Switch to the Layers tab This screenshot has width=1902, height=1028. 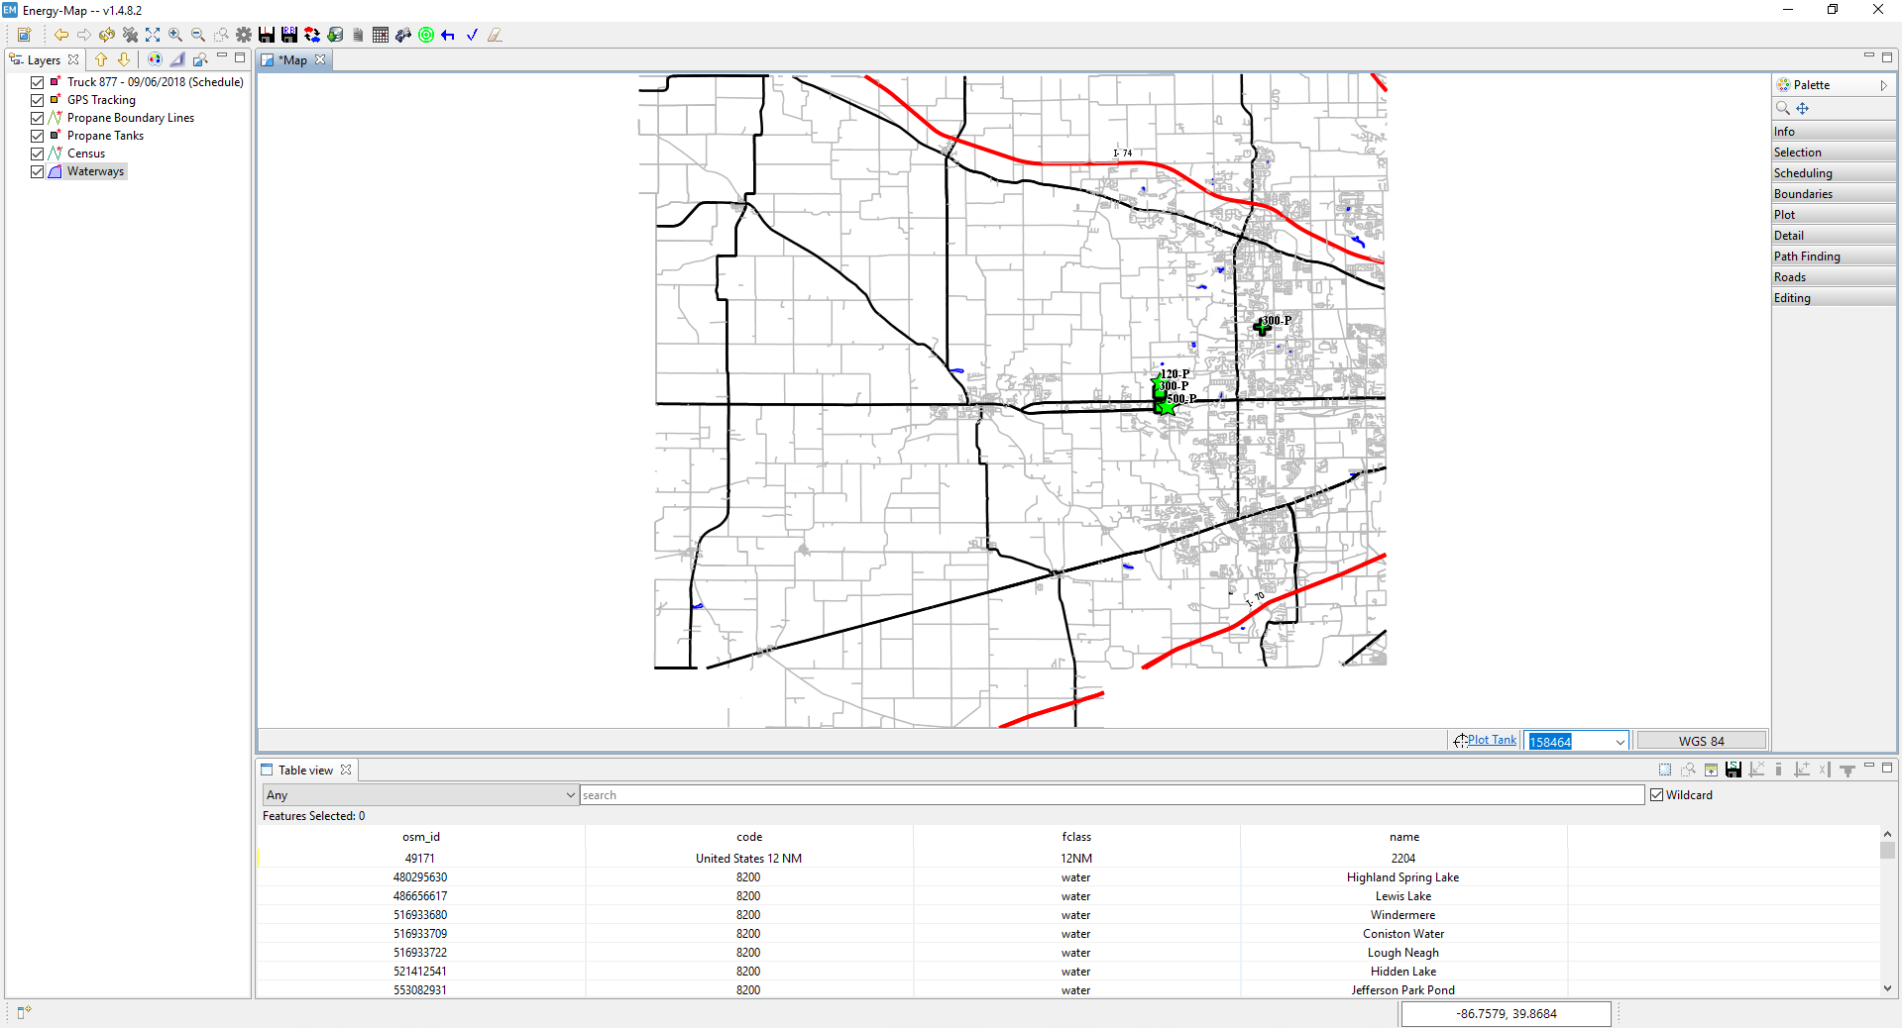(44, 60)
